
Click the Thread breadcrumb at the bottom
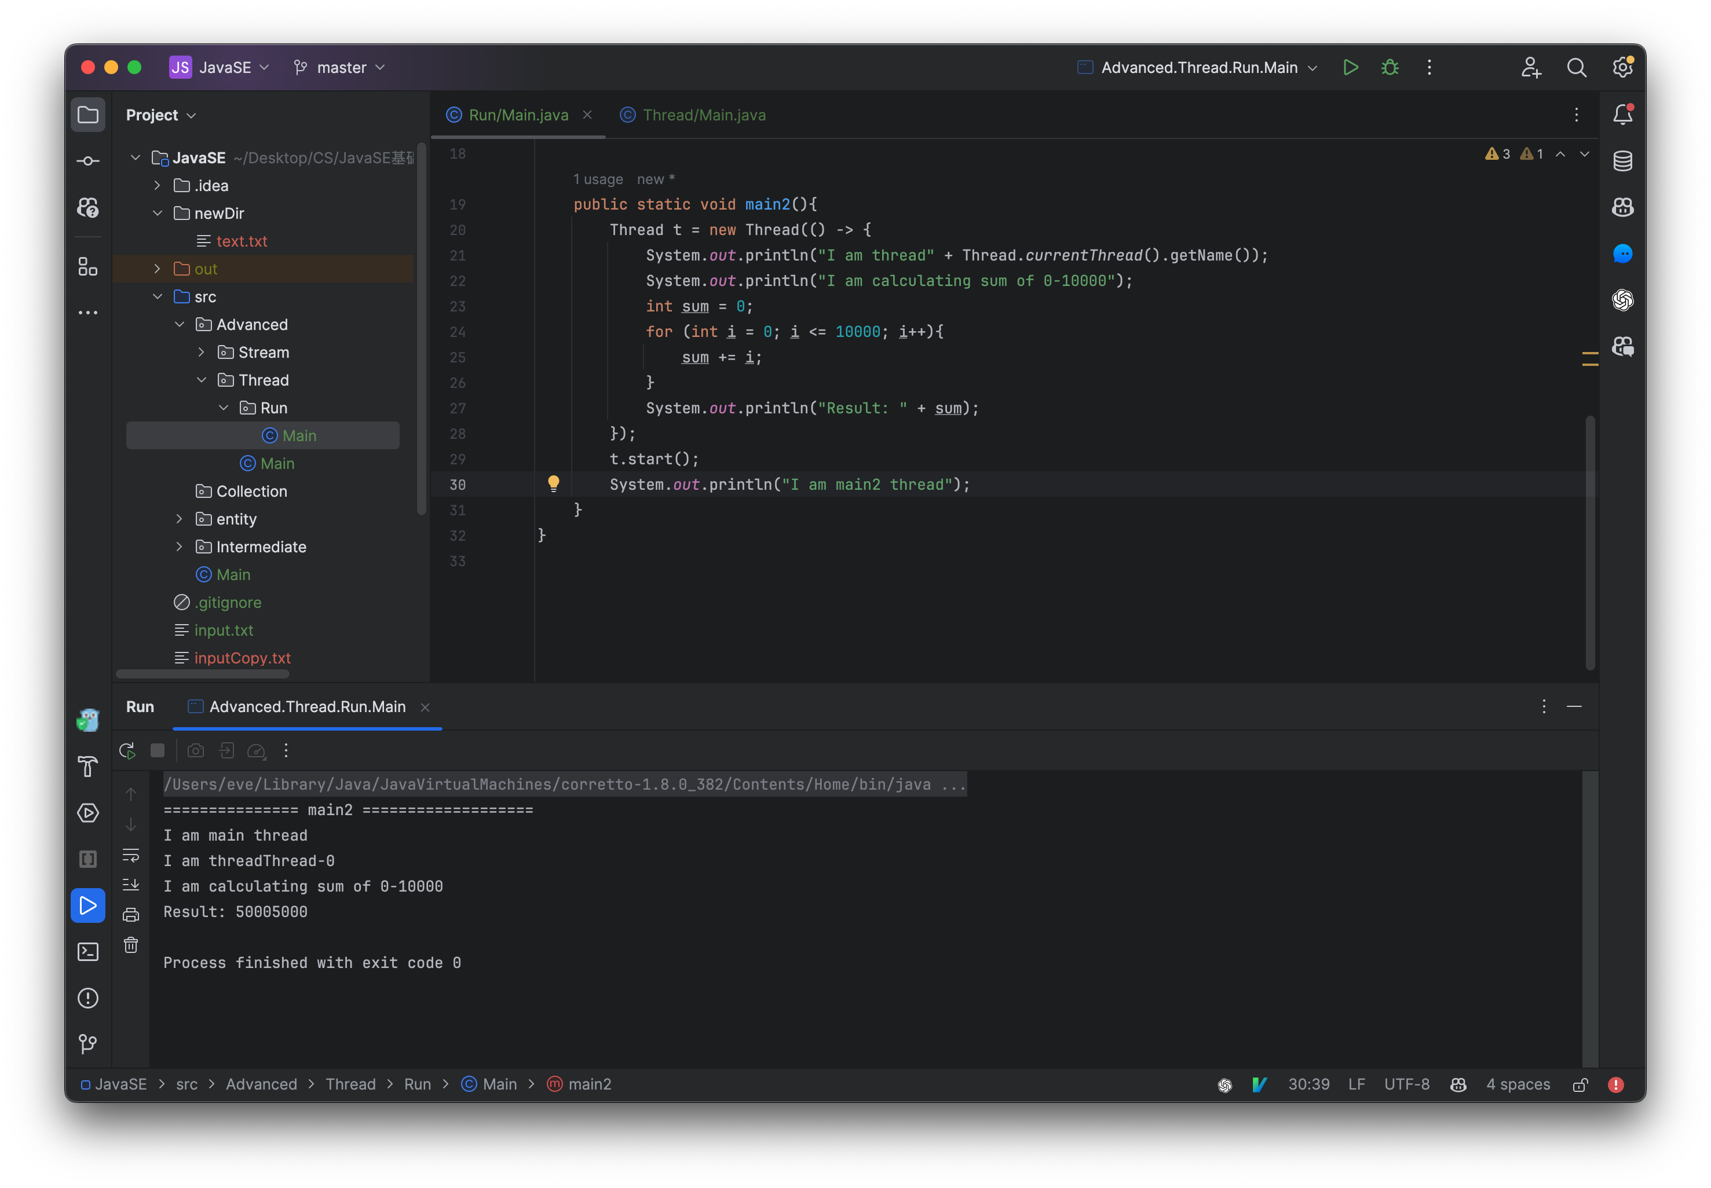[350, 1084]
